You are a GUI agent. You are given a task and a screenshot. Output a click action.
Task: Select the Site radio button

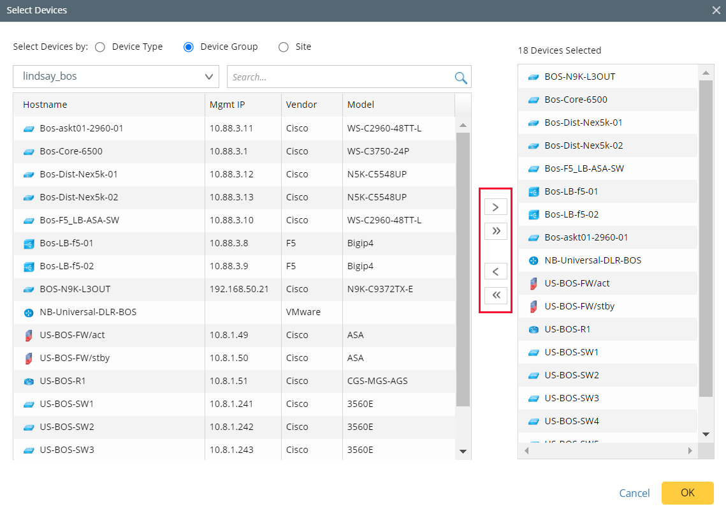pos(282,47)
